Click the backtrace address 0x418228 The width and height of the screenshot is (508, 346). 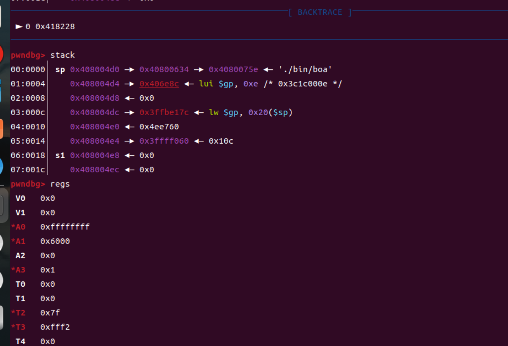[55, 27]
